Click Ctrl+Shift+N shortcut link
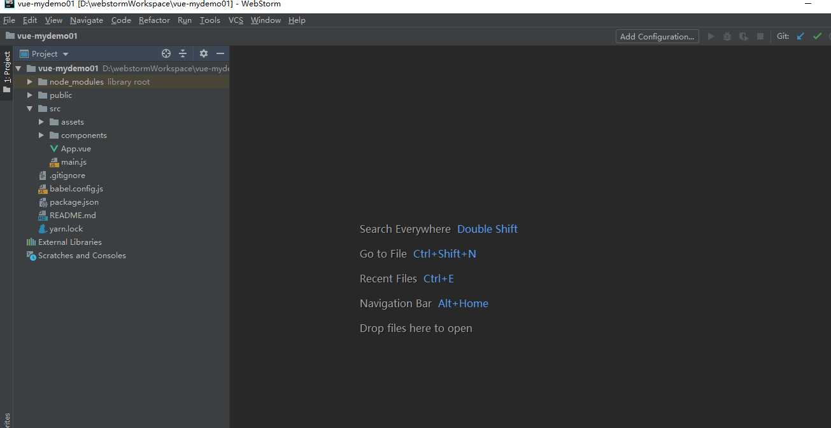Viewport: 831px width, 428px height. coord(444,254)
